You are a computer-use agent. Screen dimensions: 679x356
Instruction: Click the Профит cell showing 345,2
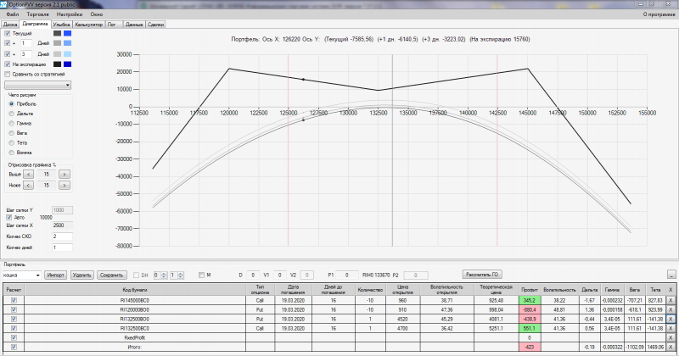[x=529, y=300]
